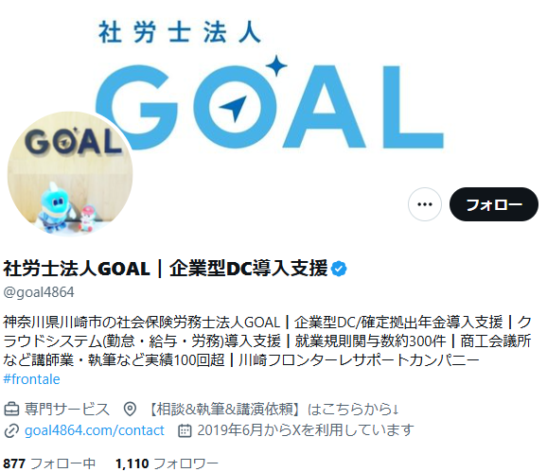Open the goal4864.com/contact link
Image resolution: width=547 pixels, height=472 pixels.
(x=95, y=430)
